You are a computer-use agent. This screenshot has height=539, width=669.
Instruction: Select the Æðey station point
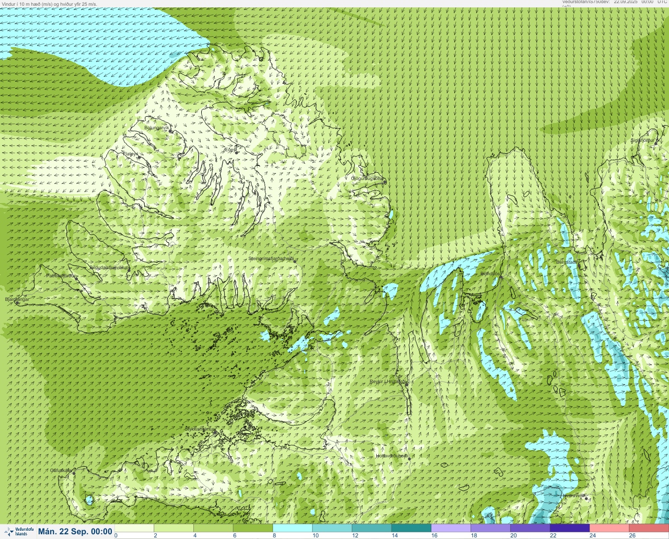[237, 152]
